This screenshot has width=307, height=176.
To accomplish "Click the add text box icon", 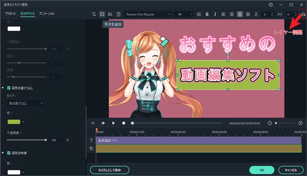I will (x=94, y=14).
